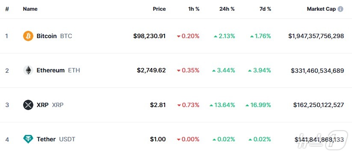
Task: Sort by the # rank column header
Action: click(7, 9)
